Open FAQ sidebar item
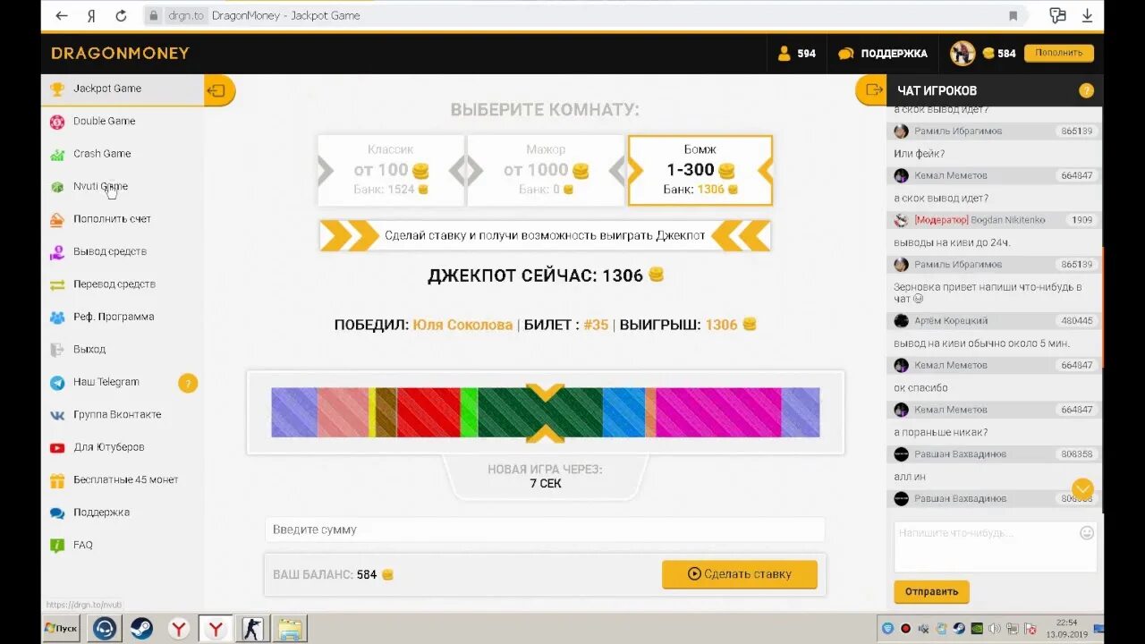Viewport: 1145px width, 644px height. [x=83, y=545]
